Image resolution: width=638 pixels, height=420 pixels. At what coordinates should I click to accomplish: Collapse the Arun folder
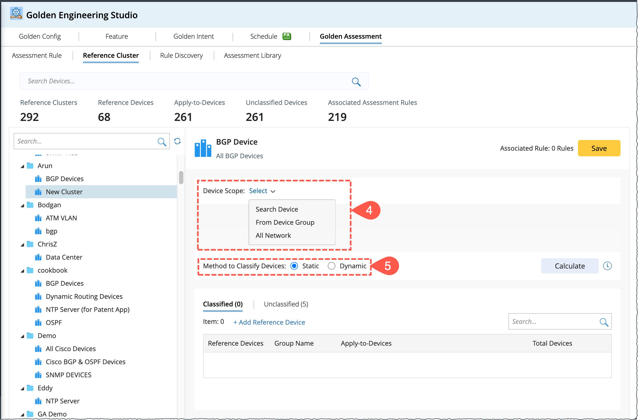23,166
